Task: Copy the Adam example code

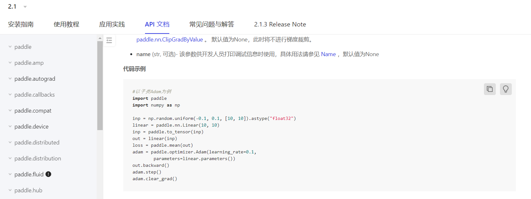Action: (x=489, y=89)
